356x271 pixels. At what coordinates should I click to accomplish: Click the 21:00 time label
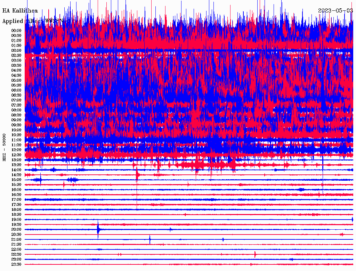16,240
